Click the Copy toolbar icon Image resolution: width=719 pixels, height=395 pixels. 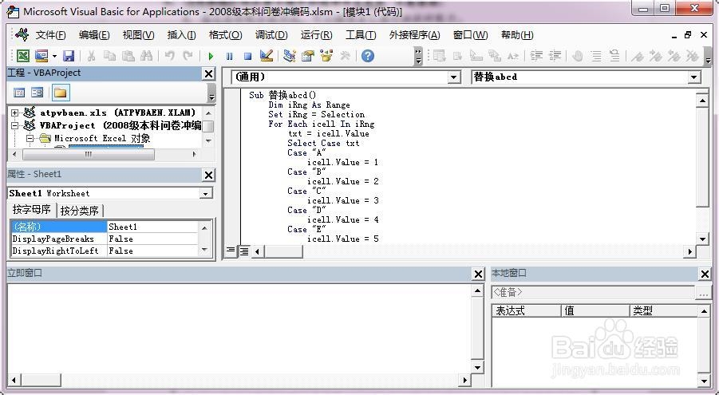tap(109, 56)
